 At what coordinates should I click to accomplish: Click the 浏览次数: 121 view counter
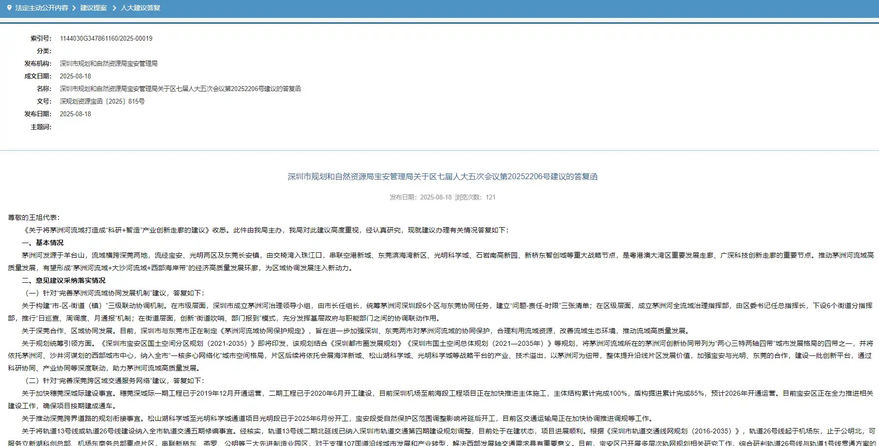pyautogui.click(x=475, y=197)
